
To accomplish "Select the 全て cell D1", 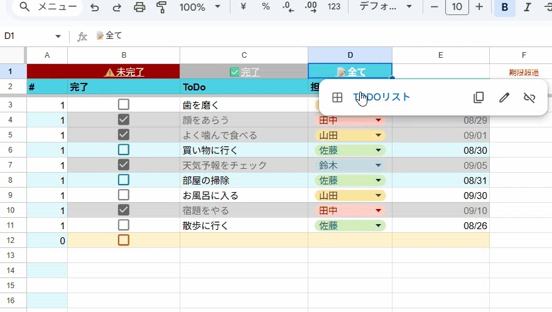I will tap(350, 72).
